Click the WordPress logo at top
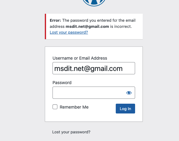This screenshot has width=179, height=141. (94, 3)
